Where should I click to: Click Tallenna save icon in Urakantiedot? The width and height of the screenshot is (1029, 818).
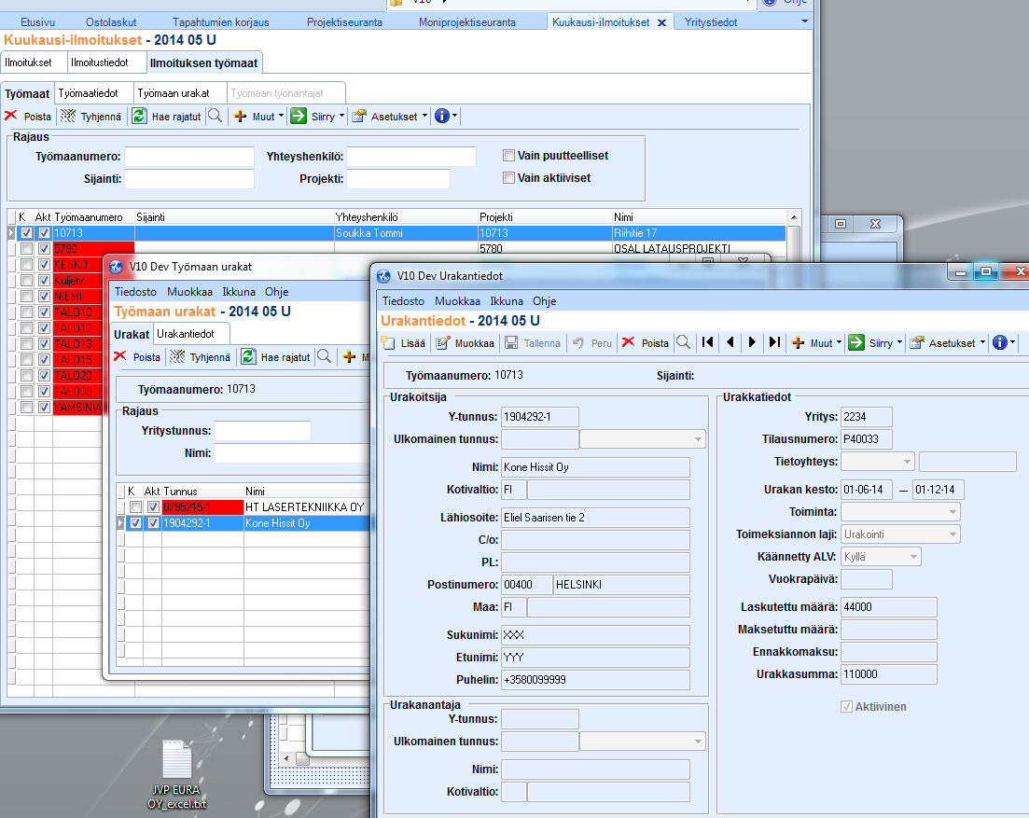(511, 342)
